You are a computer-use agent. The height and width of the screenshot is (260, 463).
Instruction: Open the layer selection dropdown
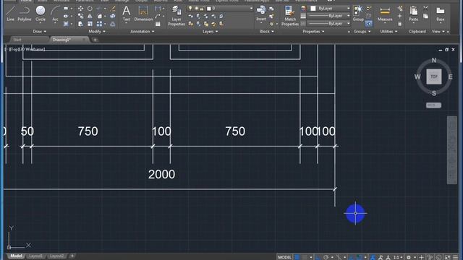point(251,9)
